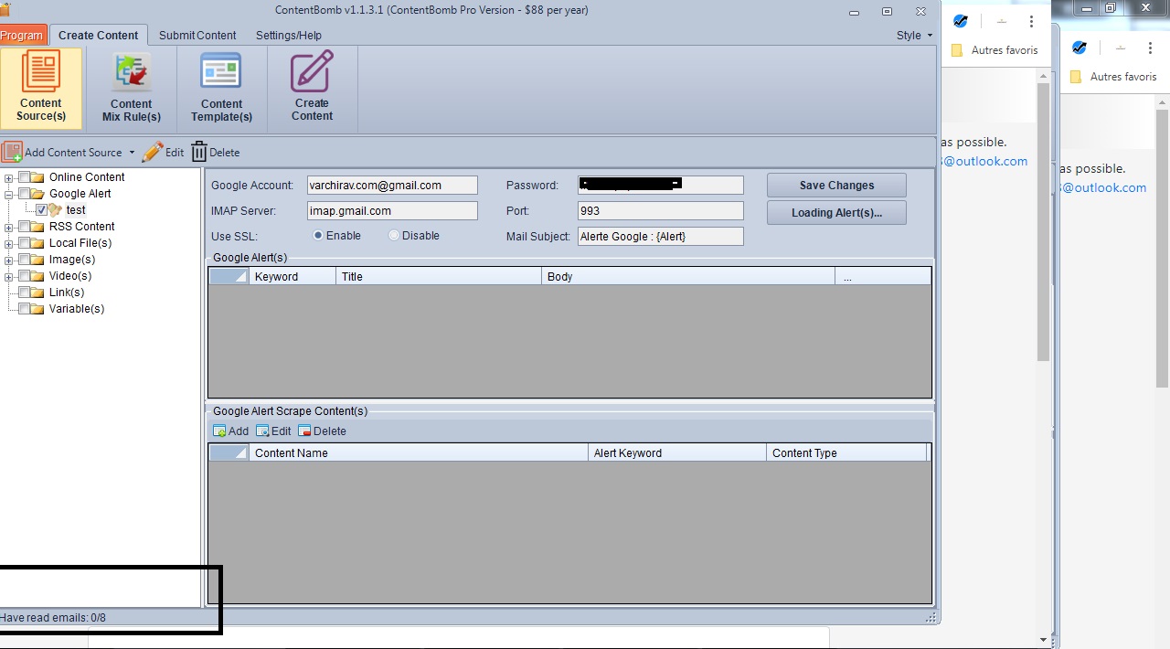Click the Create Content pencil icon
1170x649 pixels.
tap(312, 73)
